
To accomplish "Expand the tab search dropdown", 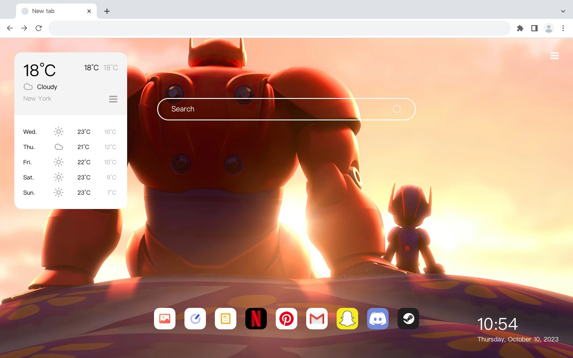I will pos(563,11).
